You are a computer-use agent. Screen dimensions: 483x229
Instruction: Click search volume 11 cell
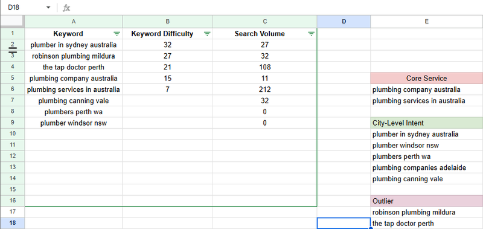tap(265, 79)
